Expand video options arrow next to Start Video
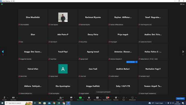This screenshot has height=105, width=186. coord(17,98)
